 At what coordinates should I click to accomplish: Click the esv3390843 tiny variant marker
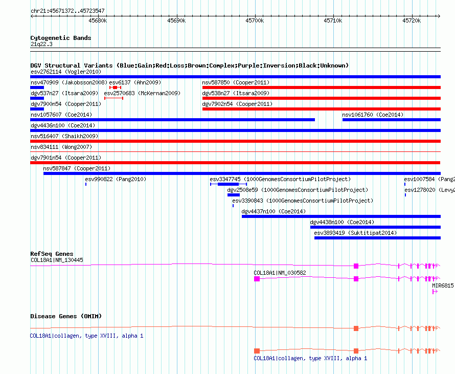(233, 206)
